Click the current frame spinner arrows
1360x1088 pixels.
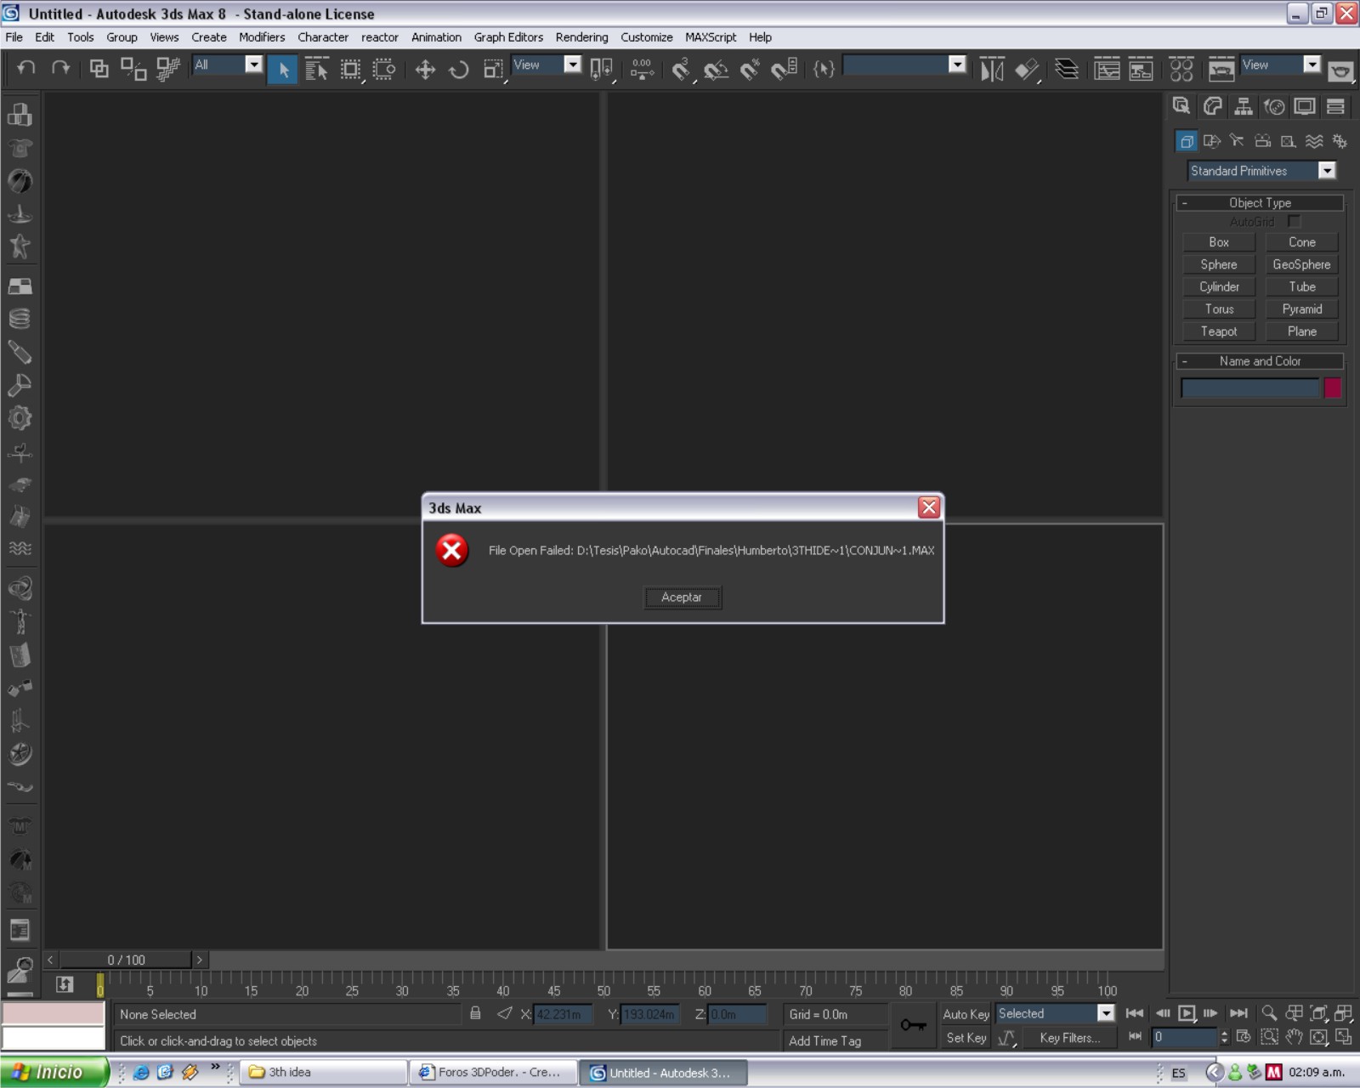click(x=1224, y=1037)
